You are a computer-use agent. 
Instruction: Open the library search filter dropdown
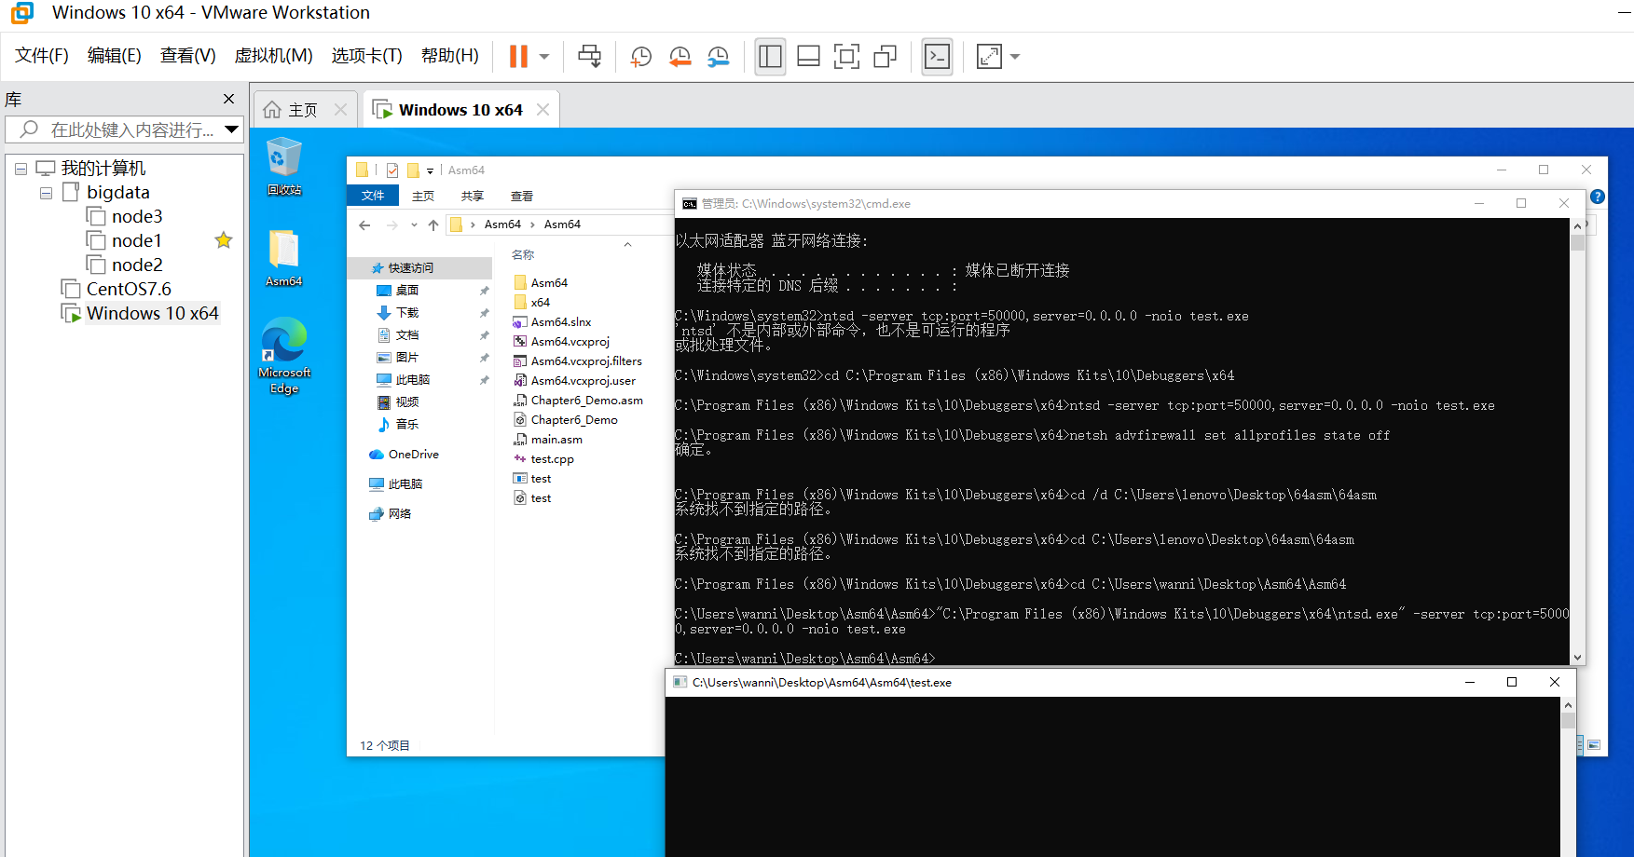(232, 129)
